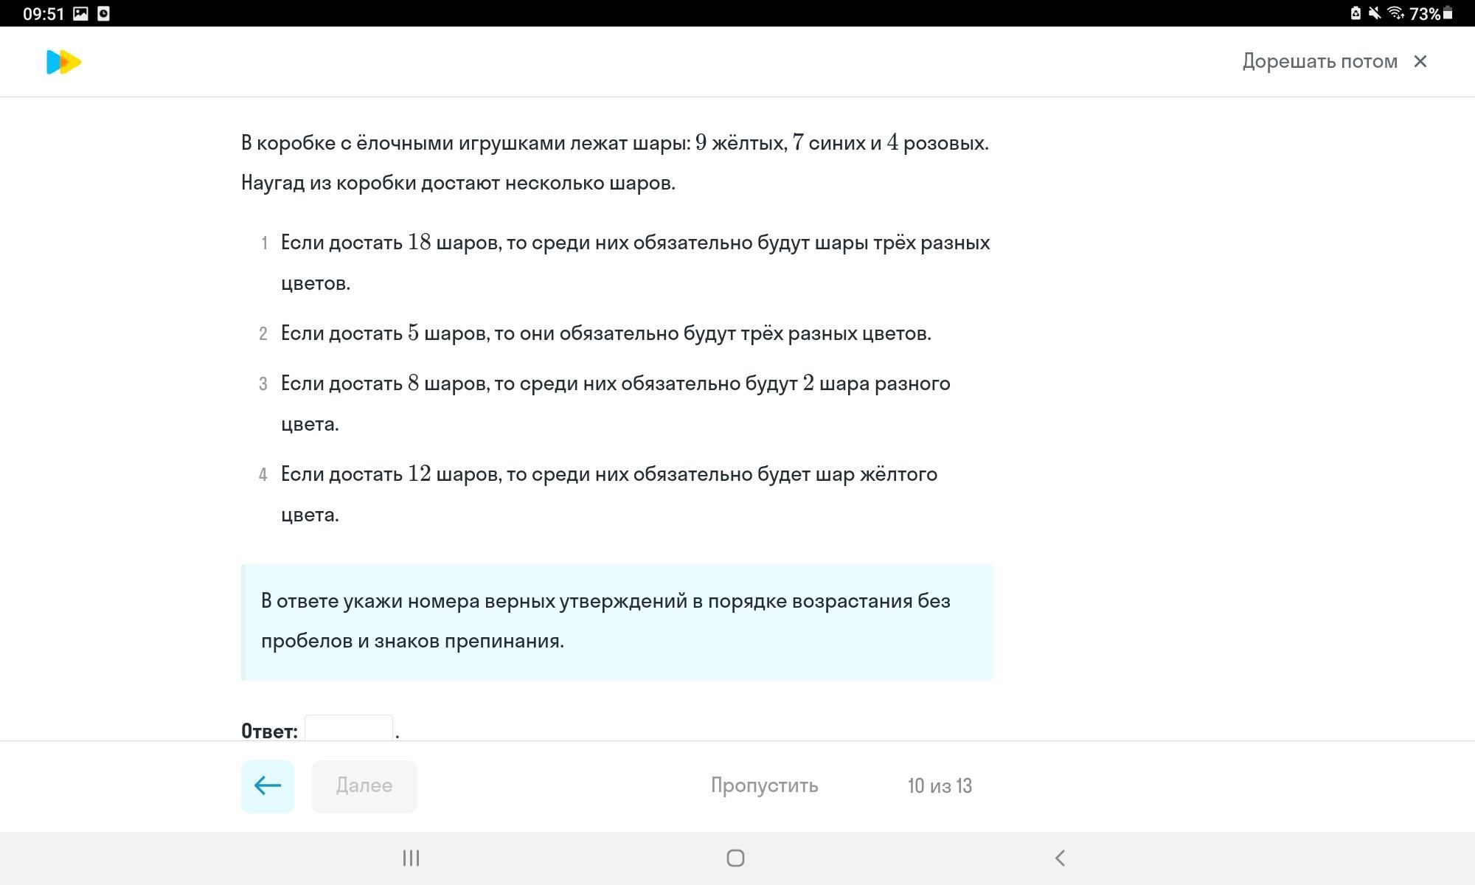Tap the Android back navigation icon
The height and width of the screenshot is (885, 1475).
coord(1060,858)
